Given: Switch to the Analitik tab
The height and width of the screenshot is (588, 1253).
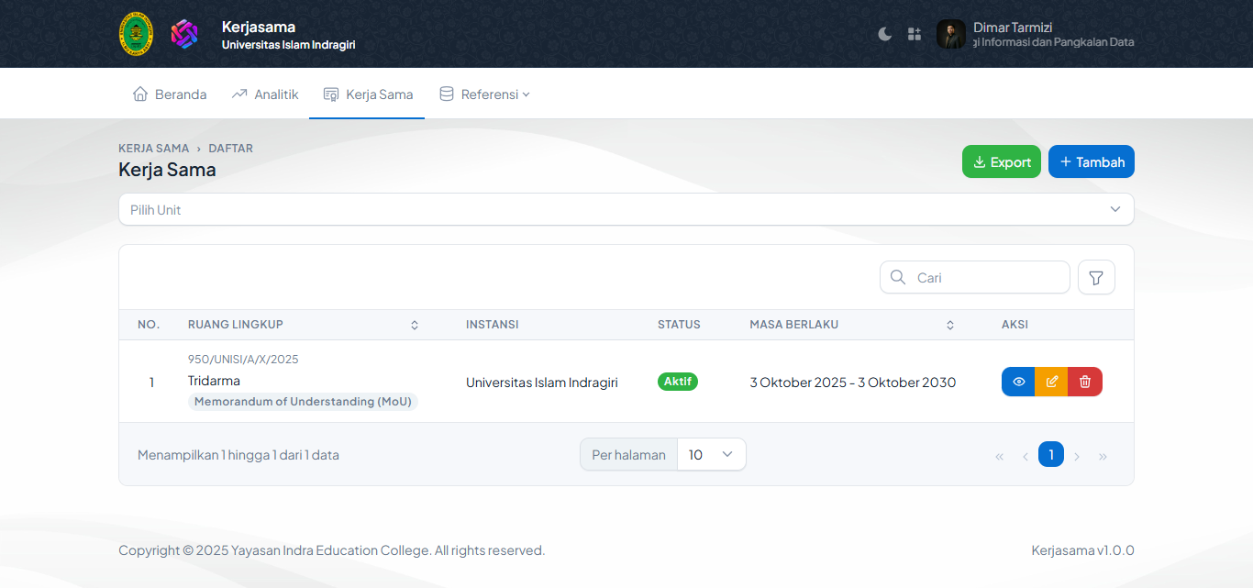Looking at the screenshot, I should 265,94.
